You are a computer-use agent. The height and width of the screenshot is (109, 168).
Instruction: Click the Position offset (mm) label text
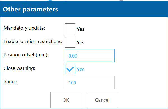click(x=26, y=55)
